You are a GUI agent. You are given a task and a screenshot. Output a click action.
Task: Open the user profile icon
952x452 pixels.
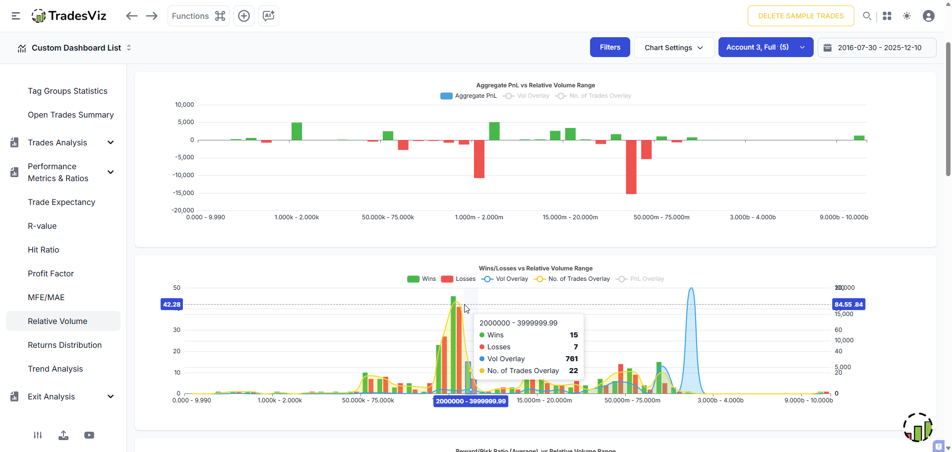(x=929, y=16)
